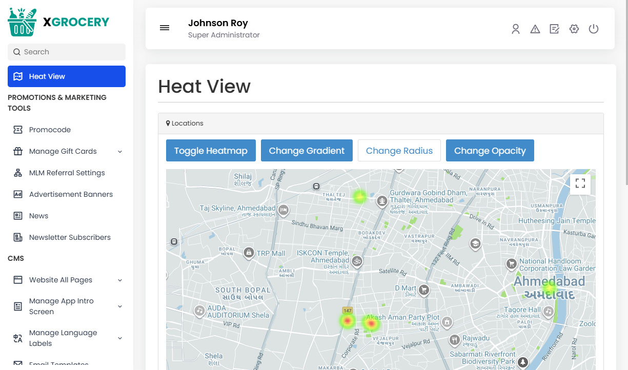The image size is (628, 370).
Task: Click the D Mart shopping cart marker
Action: click(423, 290)
